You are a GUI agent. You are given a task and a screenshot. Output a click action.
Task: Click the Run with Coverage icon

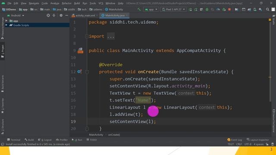213,9
